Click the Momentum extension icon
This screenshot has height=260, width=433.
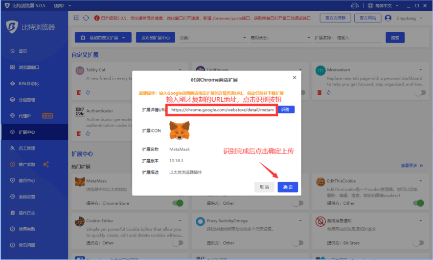(x=320, y=70)
